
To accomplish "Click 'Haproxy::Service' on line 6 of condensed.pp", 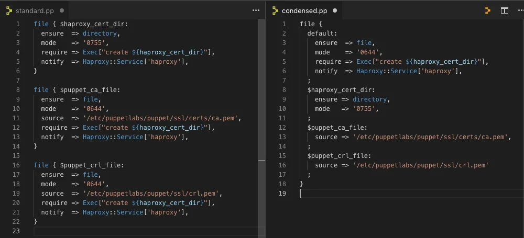I will (x=387, y=71).
